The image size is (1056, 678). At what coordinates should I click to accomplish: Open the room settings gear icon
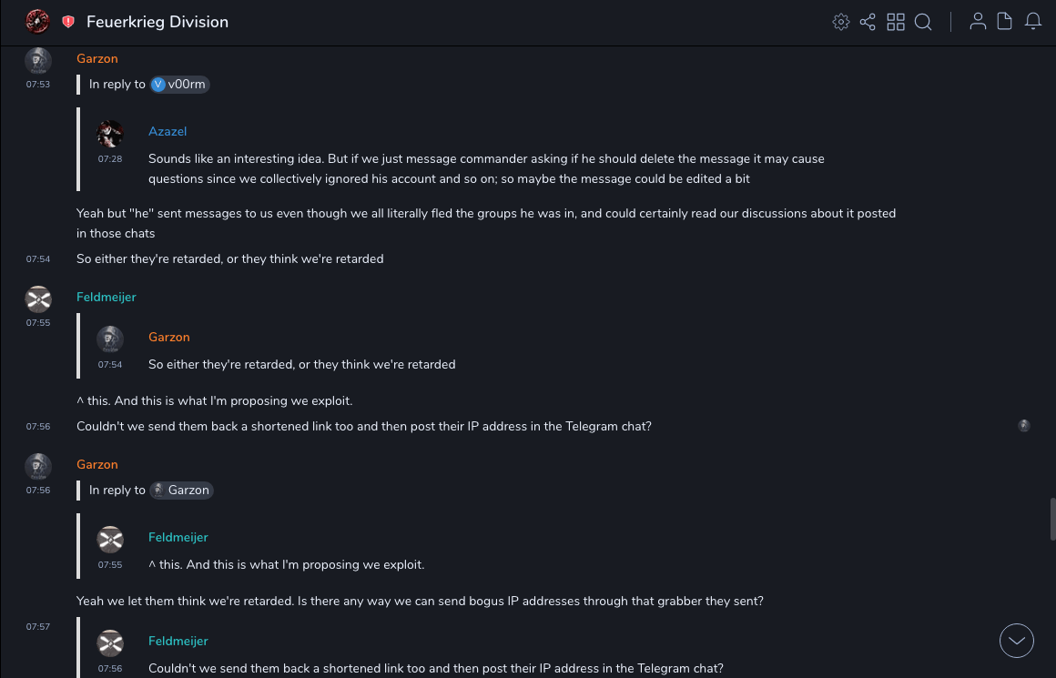[x=841, y=22]
